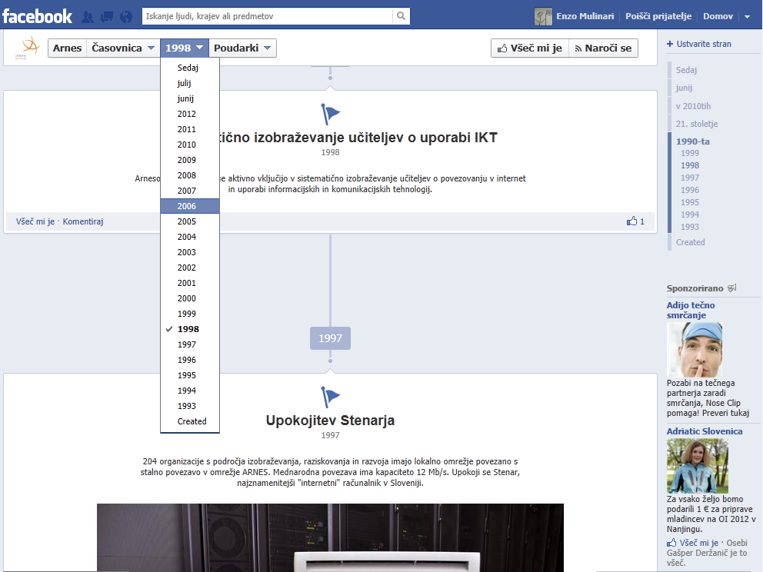The image size is (763, 572).
Task: Toggle Naroči se subscription button
Action: [x=603, y=48]
